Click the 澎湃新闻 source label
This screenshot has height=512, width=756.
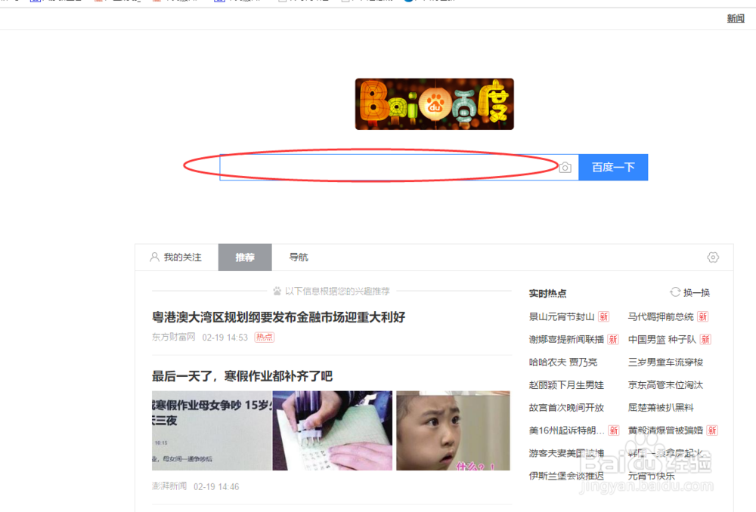(x=169, y=486)
